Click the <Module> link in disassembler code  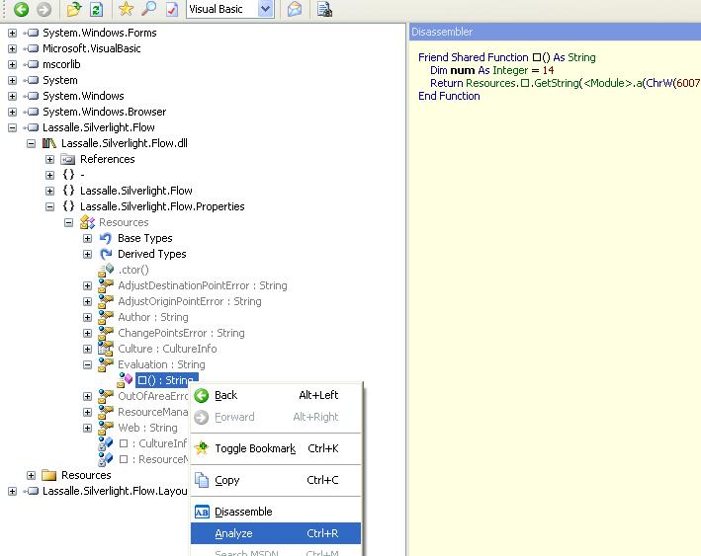[608, 84]
